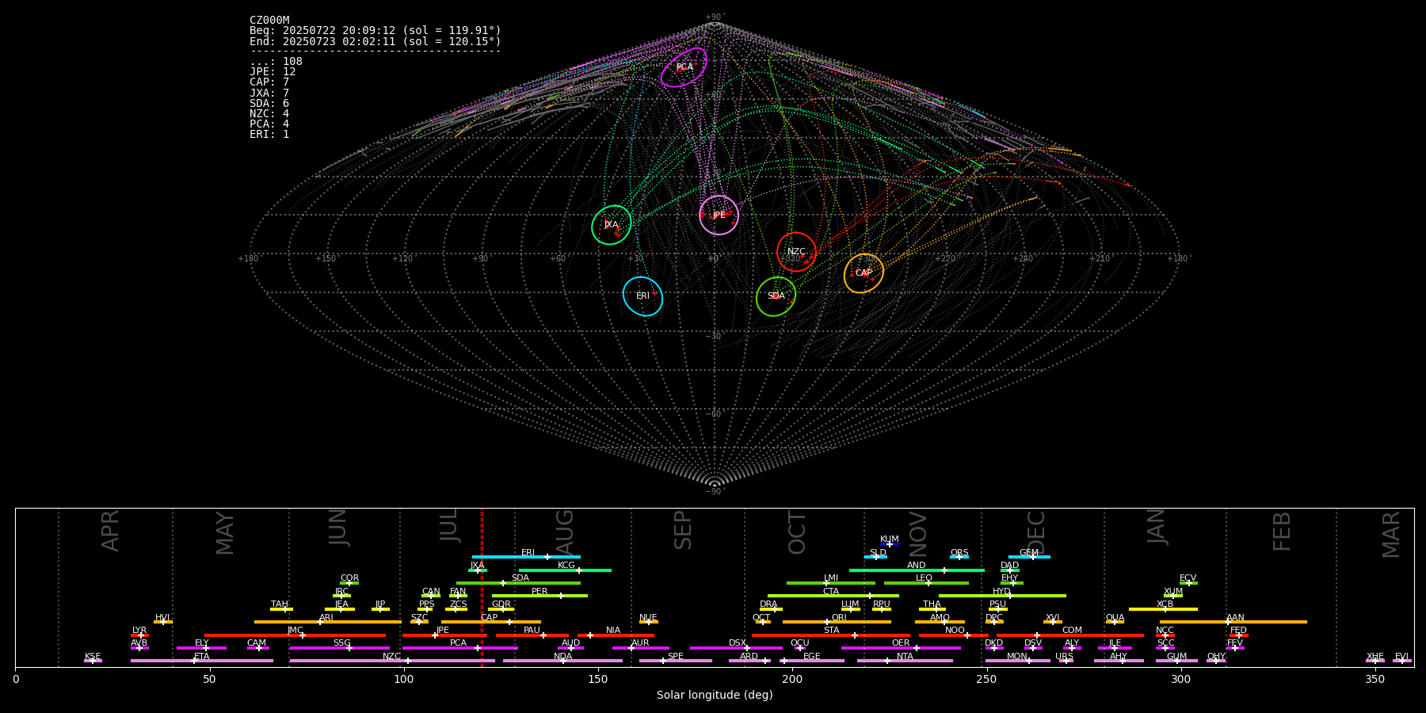Viewport: 1426px width, 713px height.
Task: Select the NOO shower bar
Action: [954, 635]
